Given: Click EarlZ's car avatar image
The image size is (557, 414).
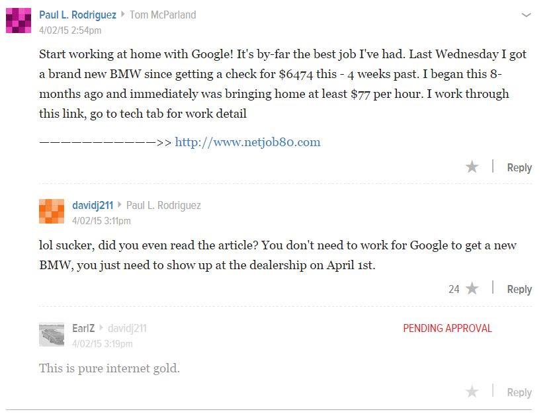Looking at the screenshot, I should coord(52,335).
